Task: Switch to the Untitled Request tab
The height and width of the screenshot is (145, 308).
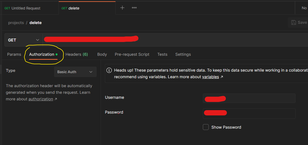Action: tap(26, 8)
